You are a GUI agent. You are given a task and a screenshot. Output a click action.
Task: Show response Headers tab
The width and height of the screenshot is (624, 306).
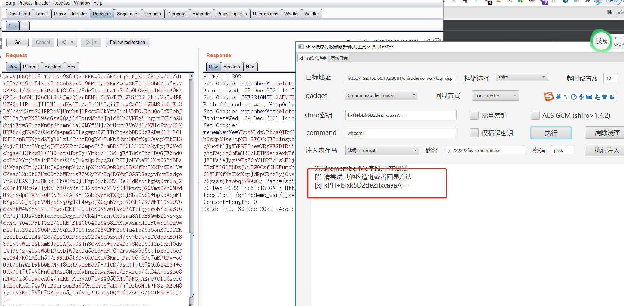[232, 67]
